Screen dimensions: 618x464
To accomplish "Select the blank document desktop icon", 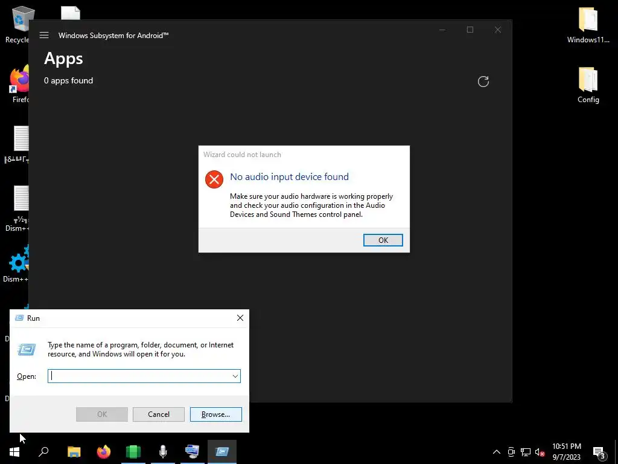I will (x=71, y=13).
